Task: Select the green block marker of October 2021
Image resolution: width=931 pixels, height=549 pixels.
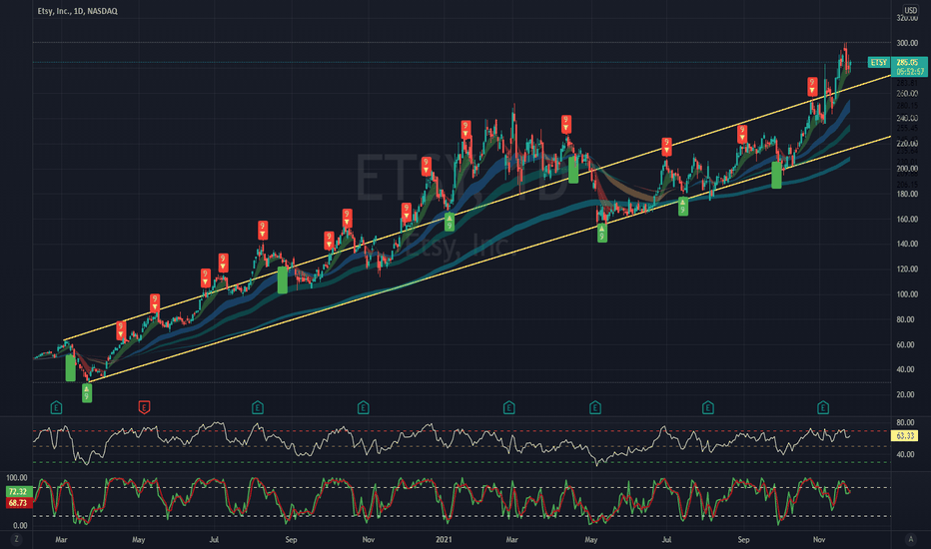Action: (x=776, y=175)
